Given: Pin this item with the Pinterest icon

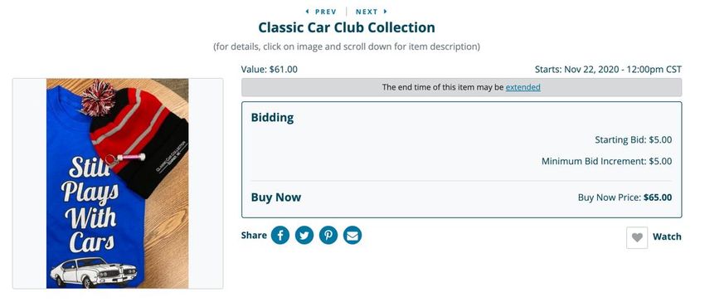Looking at the screenshot, I should (328, 236).
